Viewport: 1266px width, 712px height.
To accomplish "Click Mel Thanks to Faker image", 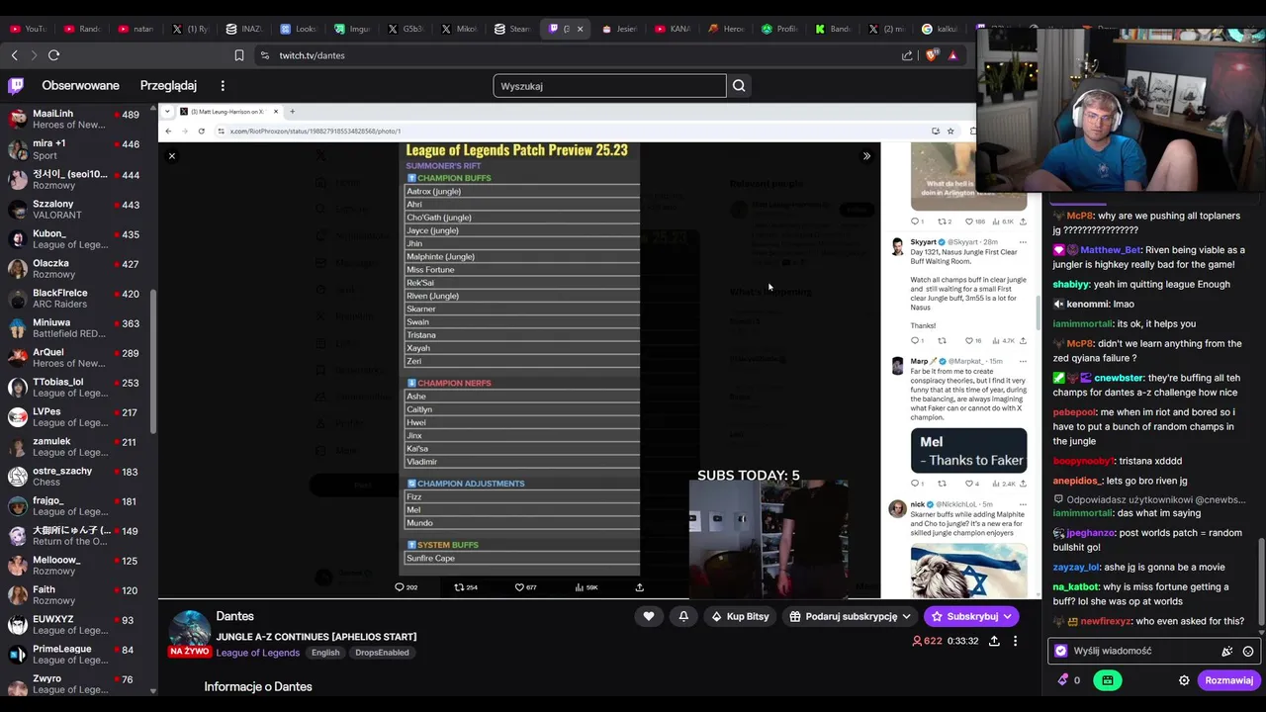I will pyautogui.click(x=968, y=450).
